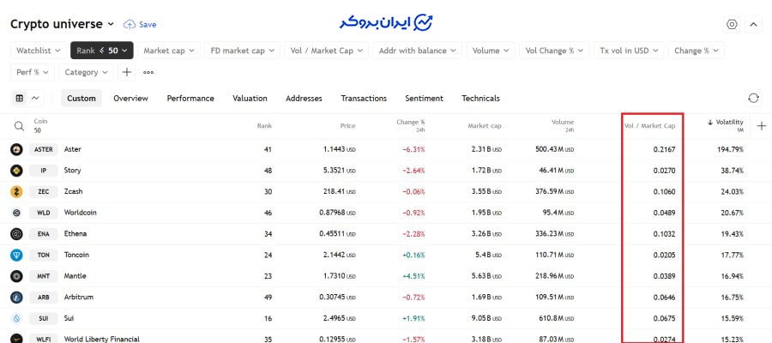Click the hexagon settings icon
The height and width of the screenshot is (343, 772).
(732, 24)
